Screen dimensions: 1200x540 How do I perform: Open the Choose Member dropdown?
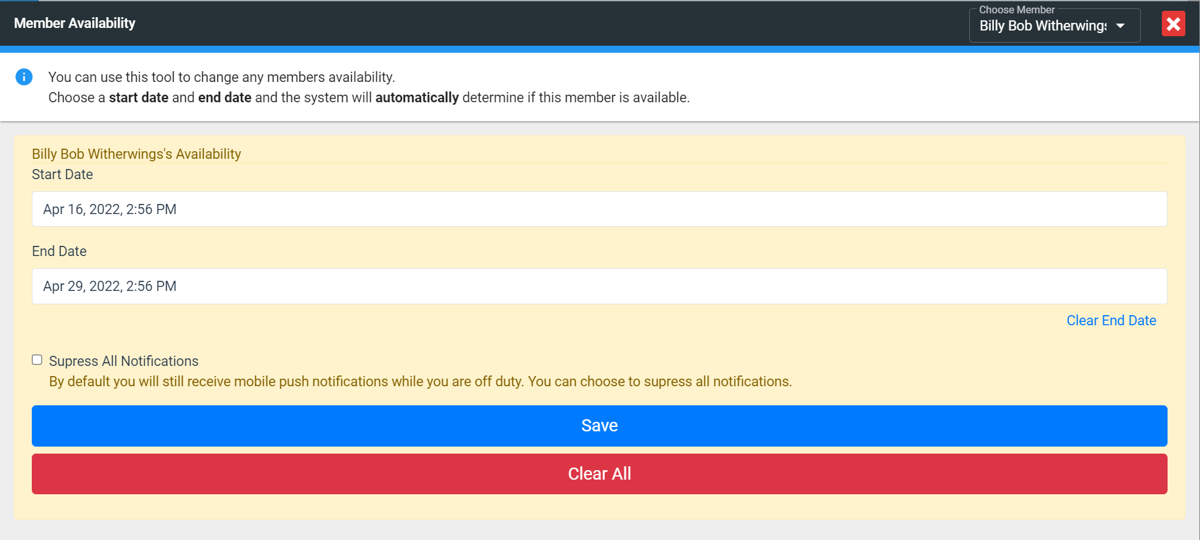pyautogui.click(x=1043, y=26)
